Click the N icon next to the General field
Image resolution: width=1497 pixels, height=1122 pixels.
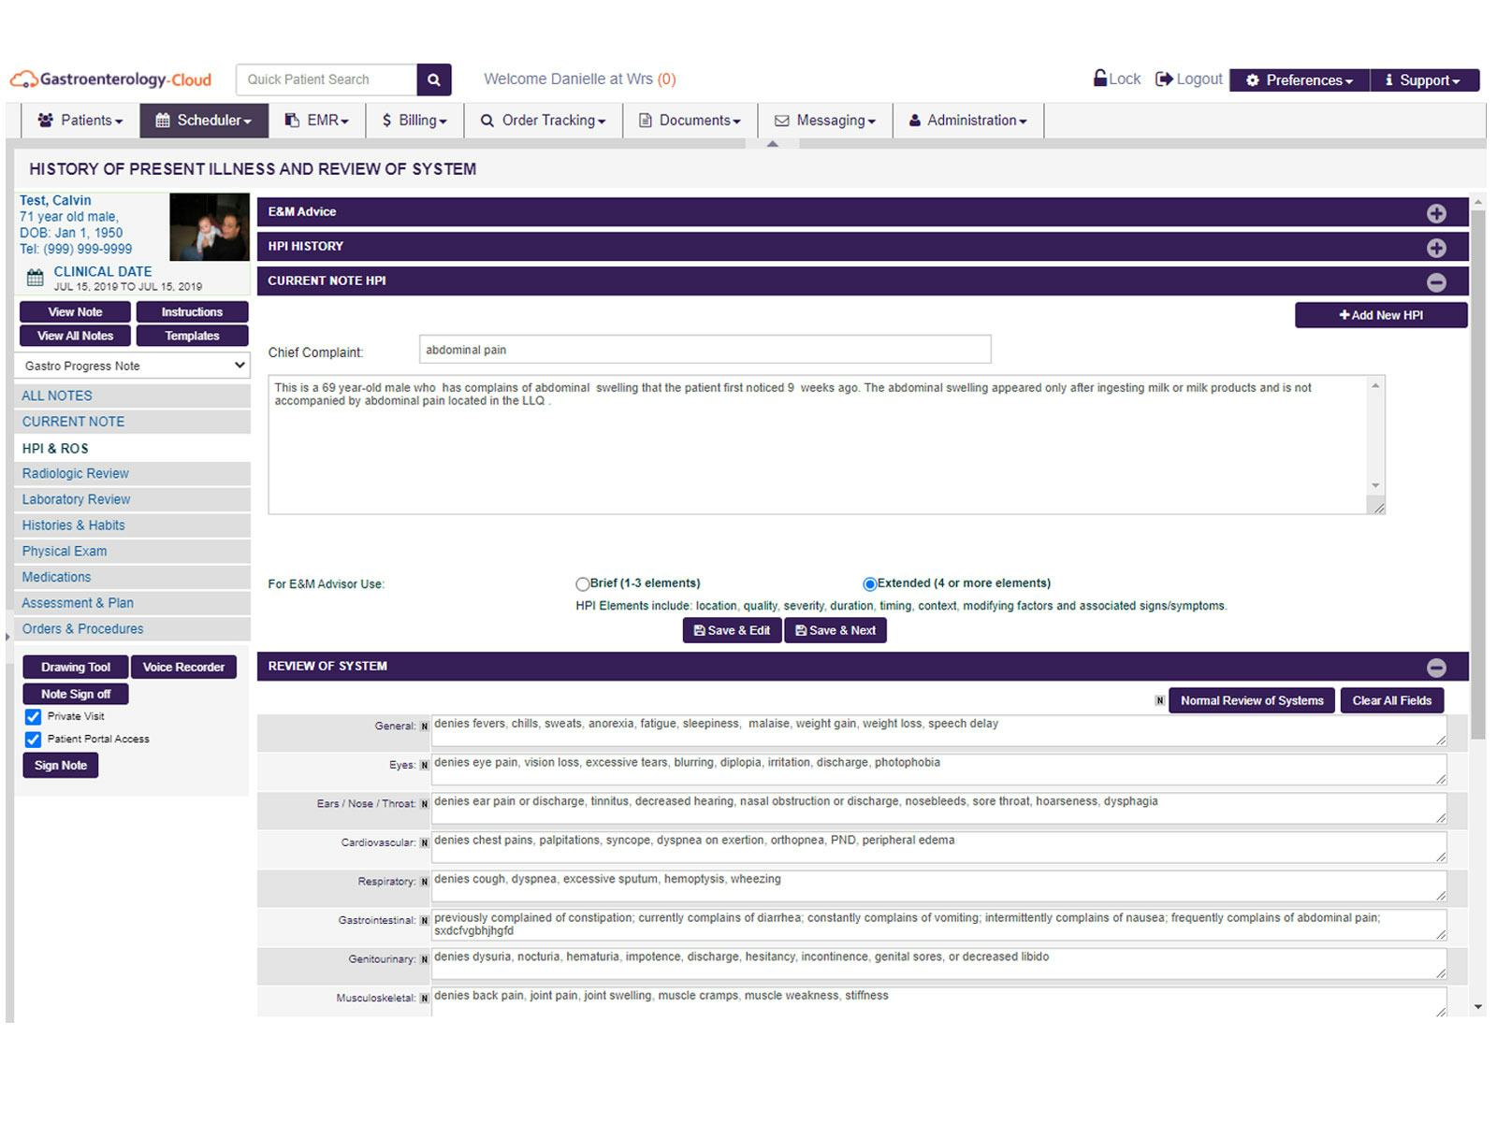pos(423,726)
